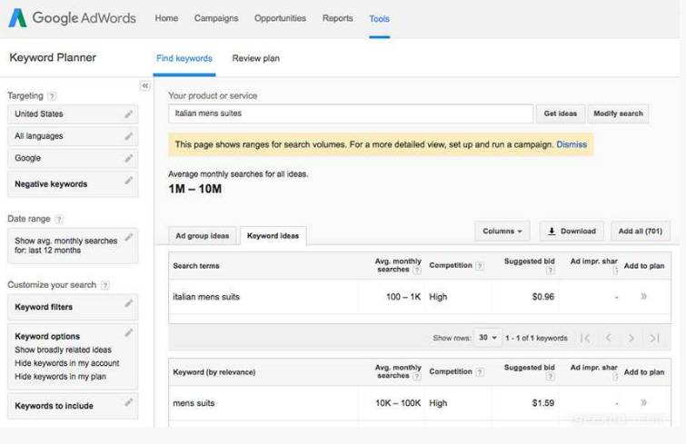Open the Competition help icon in the Keyword table

point(480,372)
